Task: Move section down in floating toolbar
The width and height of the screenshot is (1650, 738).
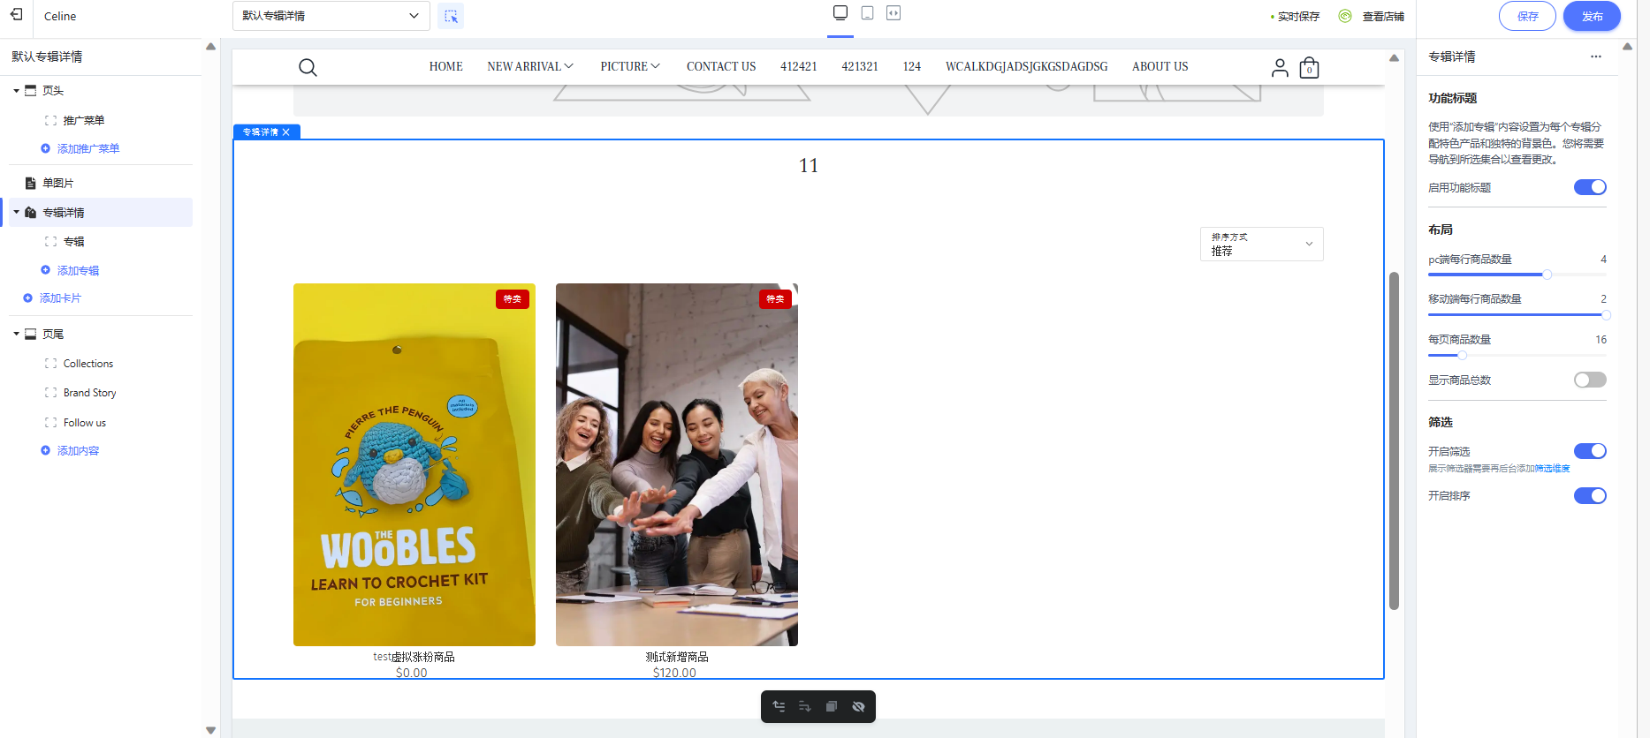Action: (x=804, y=706)
